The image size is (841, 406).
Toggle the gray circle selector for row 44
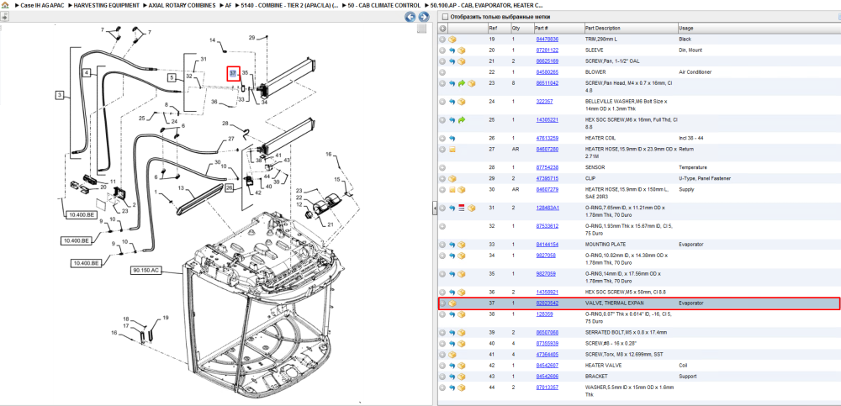pyautogui.click(x=442, y=388)
